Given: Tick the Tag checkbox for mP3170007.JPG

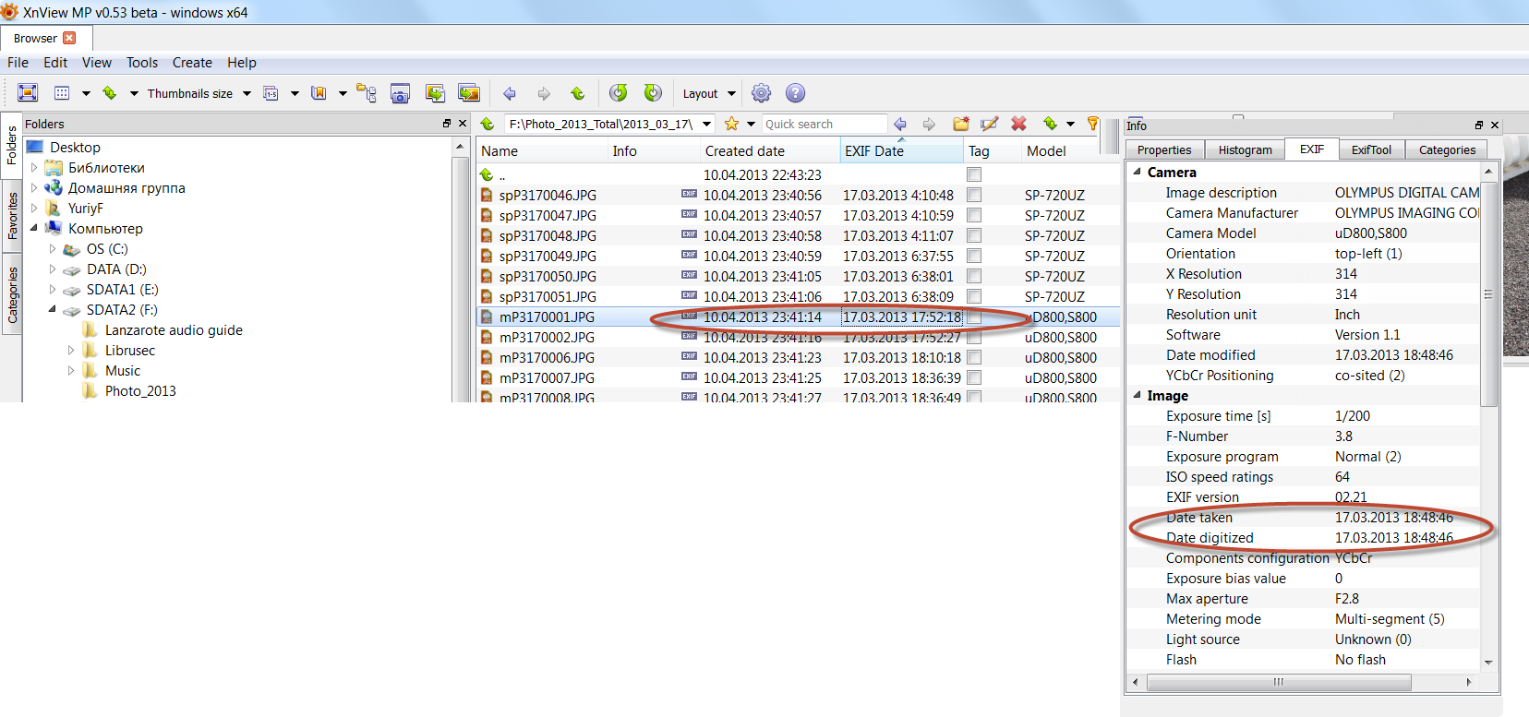Looking at the screenshot, I should [974, 377].
